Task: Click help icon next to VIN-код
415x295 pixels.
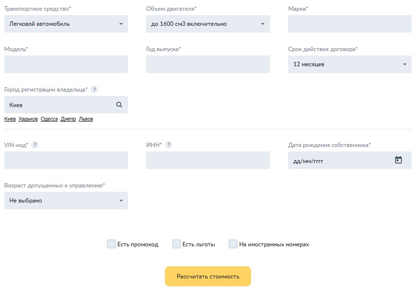Action: point(35,145)
